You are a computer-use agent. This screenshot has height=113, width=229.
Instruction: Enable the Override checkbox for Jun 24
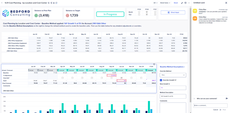click(x=82, y=78)
